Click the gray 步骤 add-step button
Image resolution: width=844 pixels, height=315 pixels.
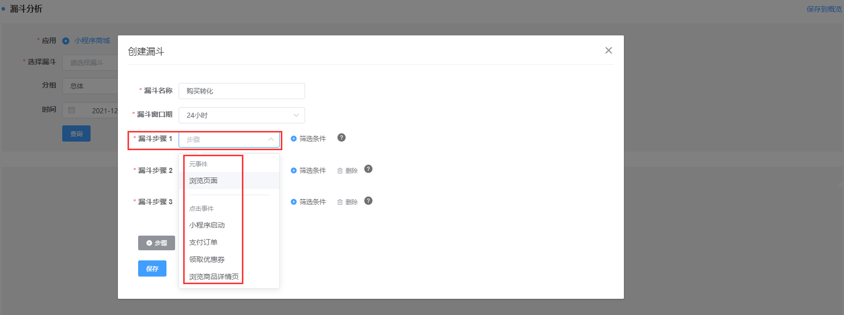(156, 243)
